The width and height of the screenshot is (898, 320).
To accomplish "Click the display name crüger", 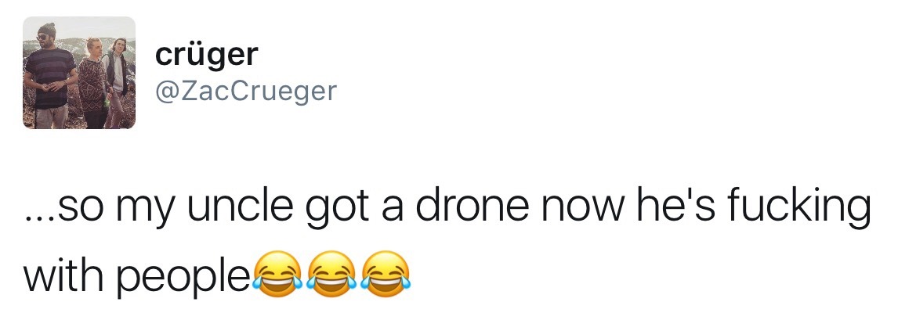I will [207, 54].
